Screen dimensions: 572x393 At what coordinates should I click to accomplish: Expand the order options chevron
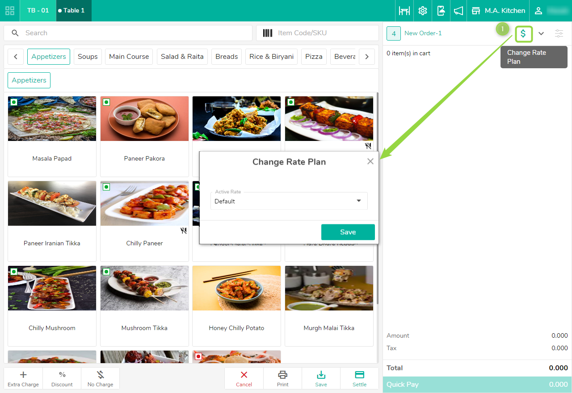pos(541,33)
